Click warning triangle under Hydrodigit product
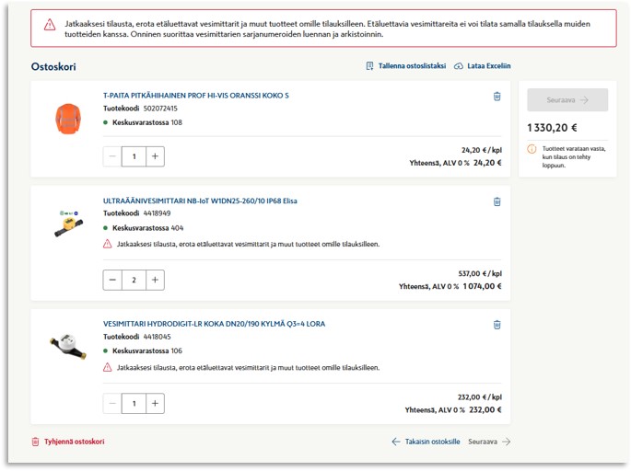This screenshot has width=631, height=471. tap(108, 367)
